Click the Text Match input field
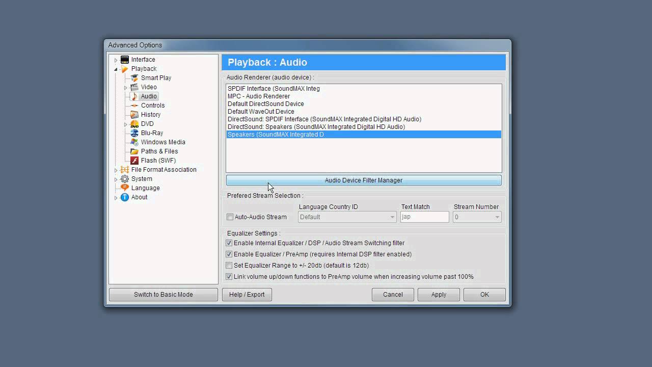 pos(425,217)
